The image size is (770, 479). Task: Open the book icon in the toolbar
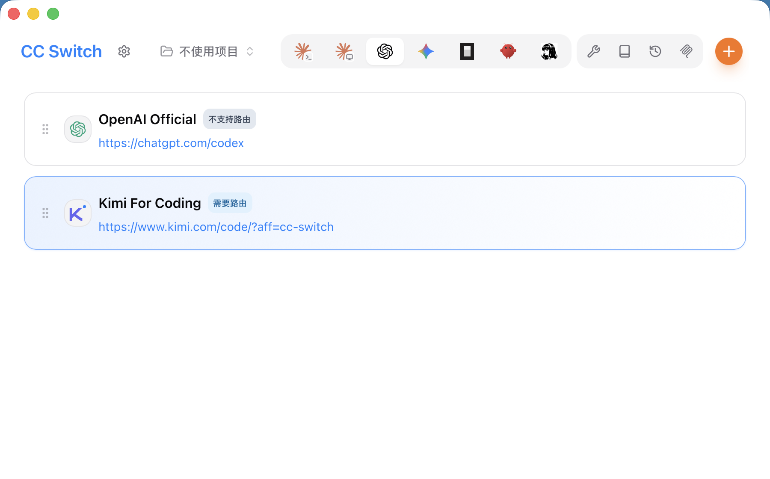click(625, 51)
